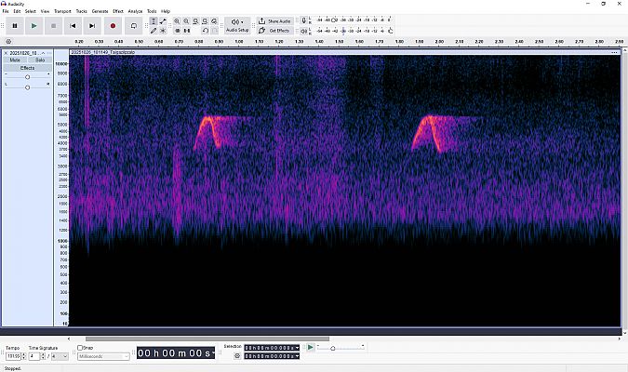This screenshot has height=372, width=628.
Task: Adjust the track gain slider
Action: point(27,76)
